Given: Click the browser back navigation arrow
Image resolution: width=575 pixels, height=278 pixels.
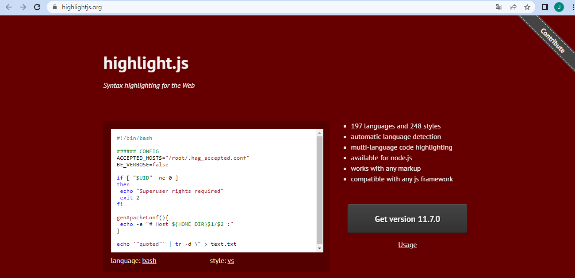Looking at the screenshot, I should click(9, 7).
